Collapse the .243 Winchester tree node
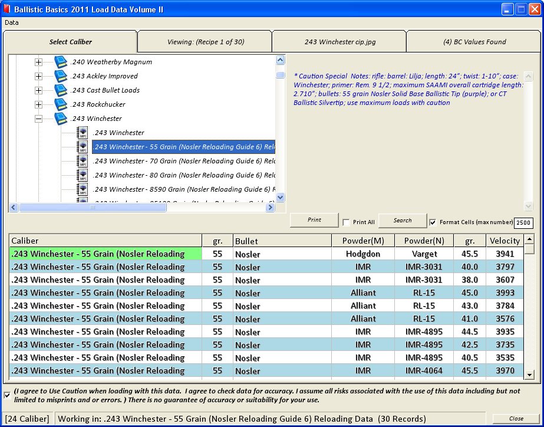Image resolution: width=544 pixels, height=427 pixels. pyautogui.click(x=38, y=119)
